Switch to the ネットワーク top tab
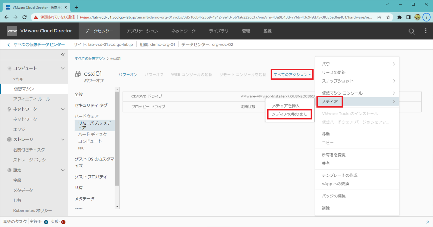 point(183,31)
